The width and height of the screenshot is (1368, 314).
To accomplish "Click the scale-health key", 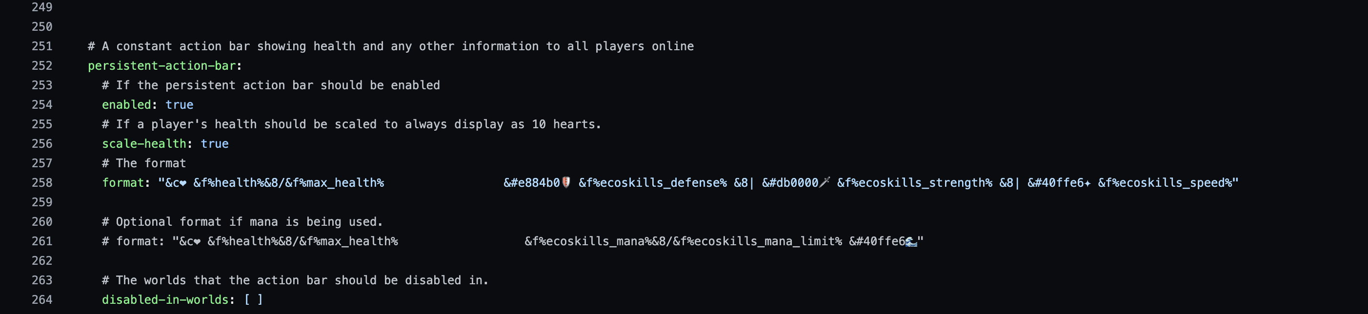I will (144, 144).
